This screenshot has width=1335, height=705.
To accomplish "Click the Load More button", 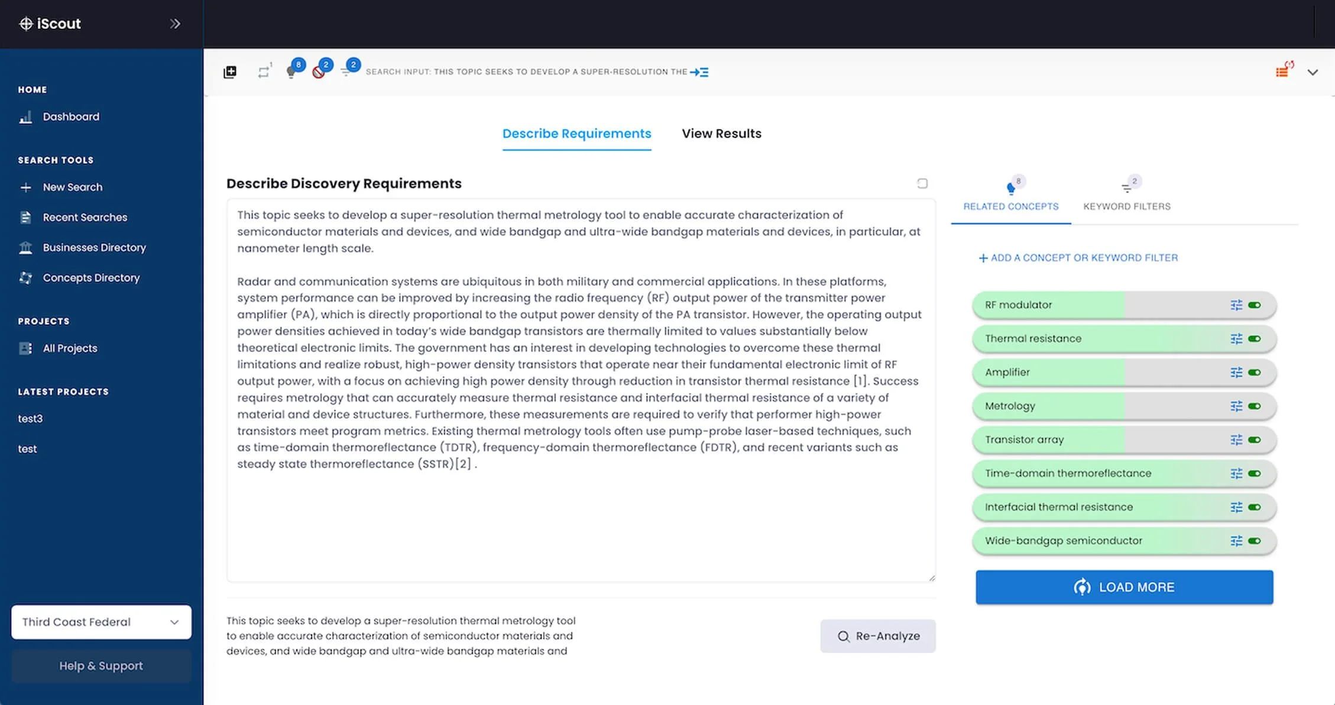I will coord(1123,587).
